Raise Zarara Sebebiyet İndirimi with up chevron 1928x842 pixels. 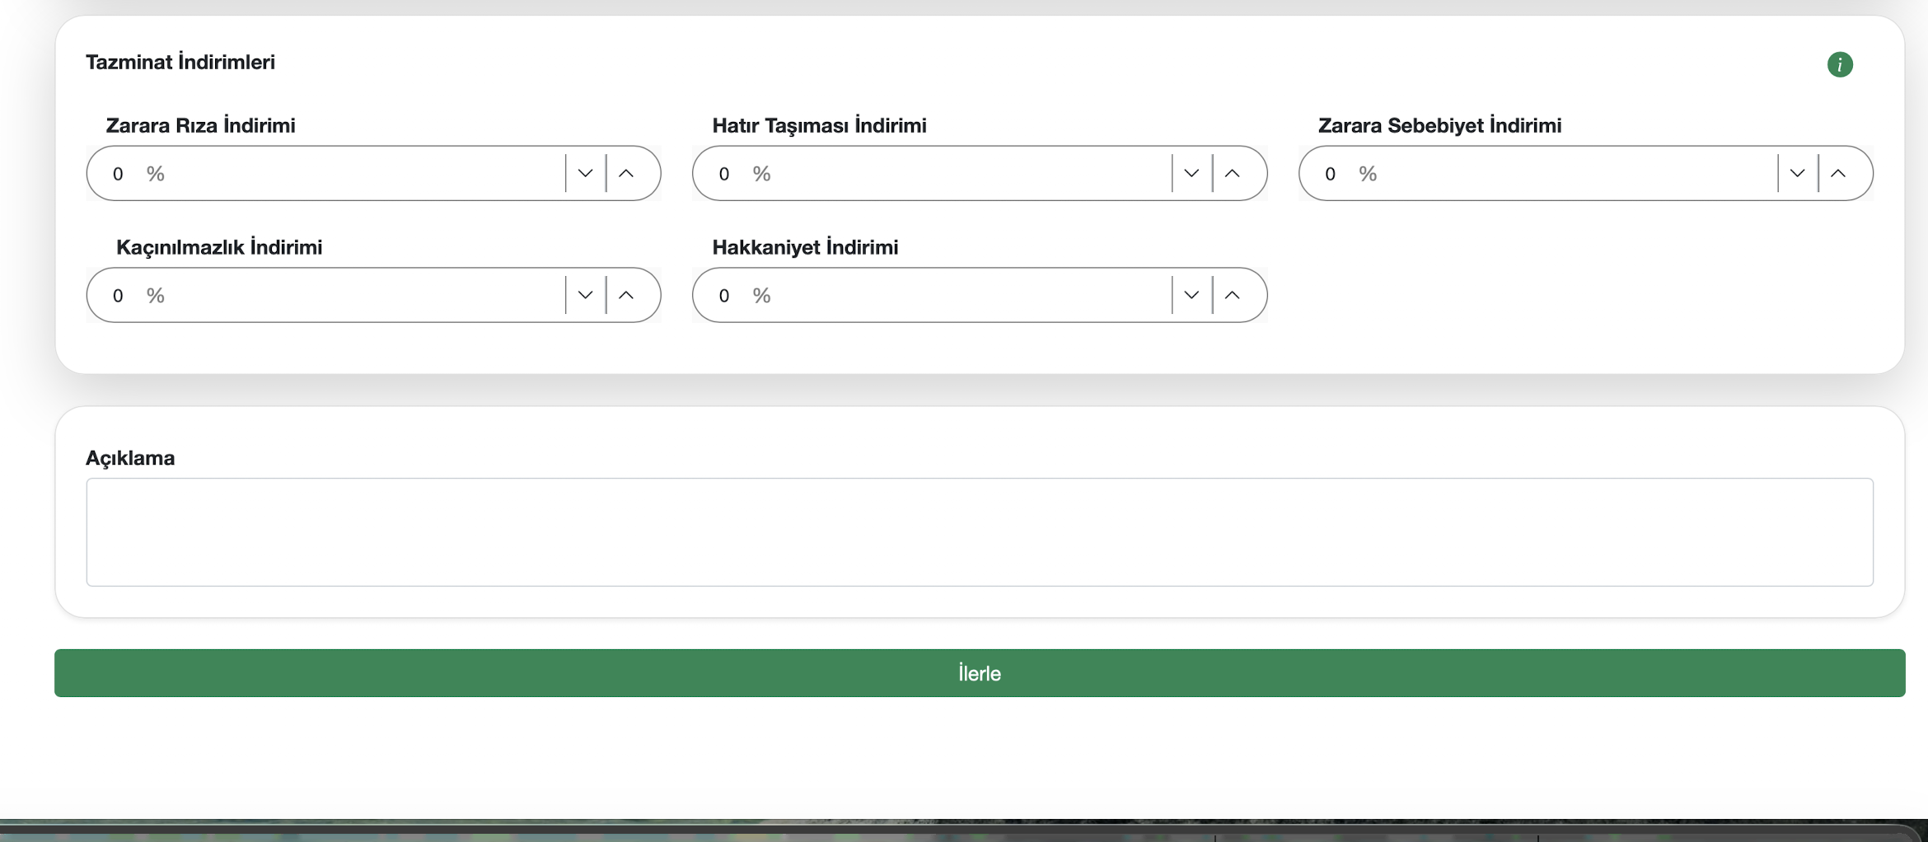pos(1838,173)
